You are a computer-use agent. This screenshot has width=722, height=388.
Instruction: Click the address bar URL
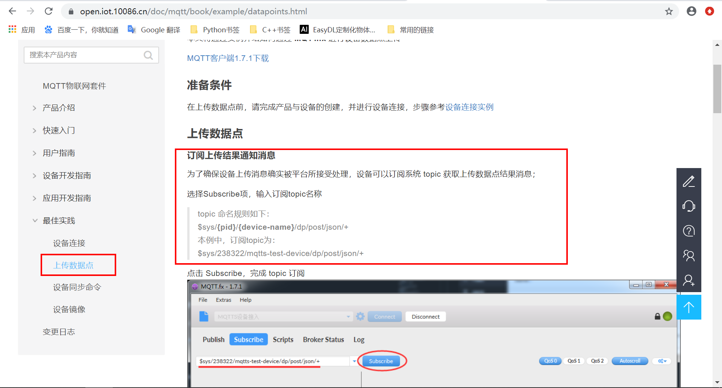[193, 12]
